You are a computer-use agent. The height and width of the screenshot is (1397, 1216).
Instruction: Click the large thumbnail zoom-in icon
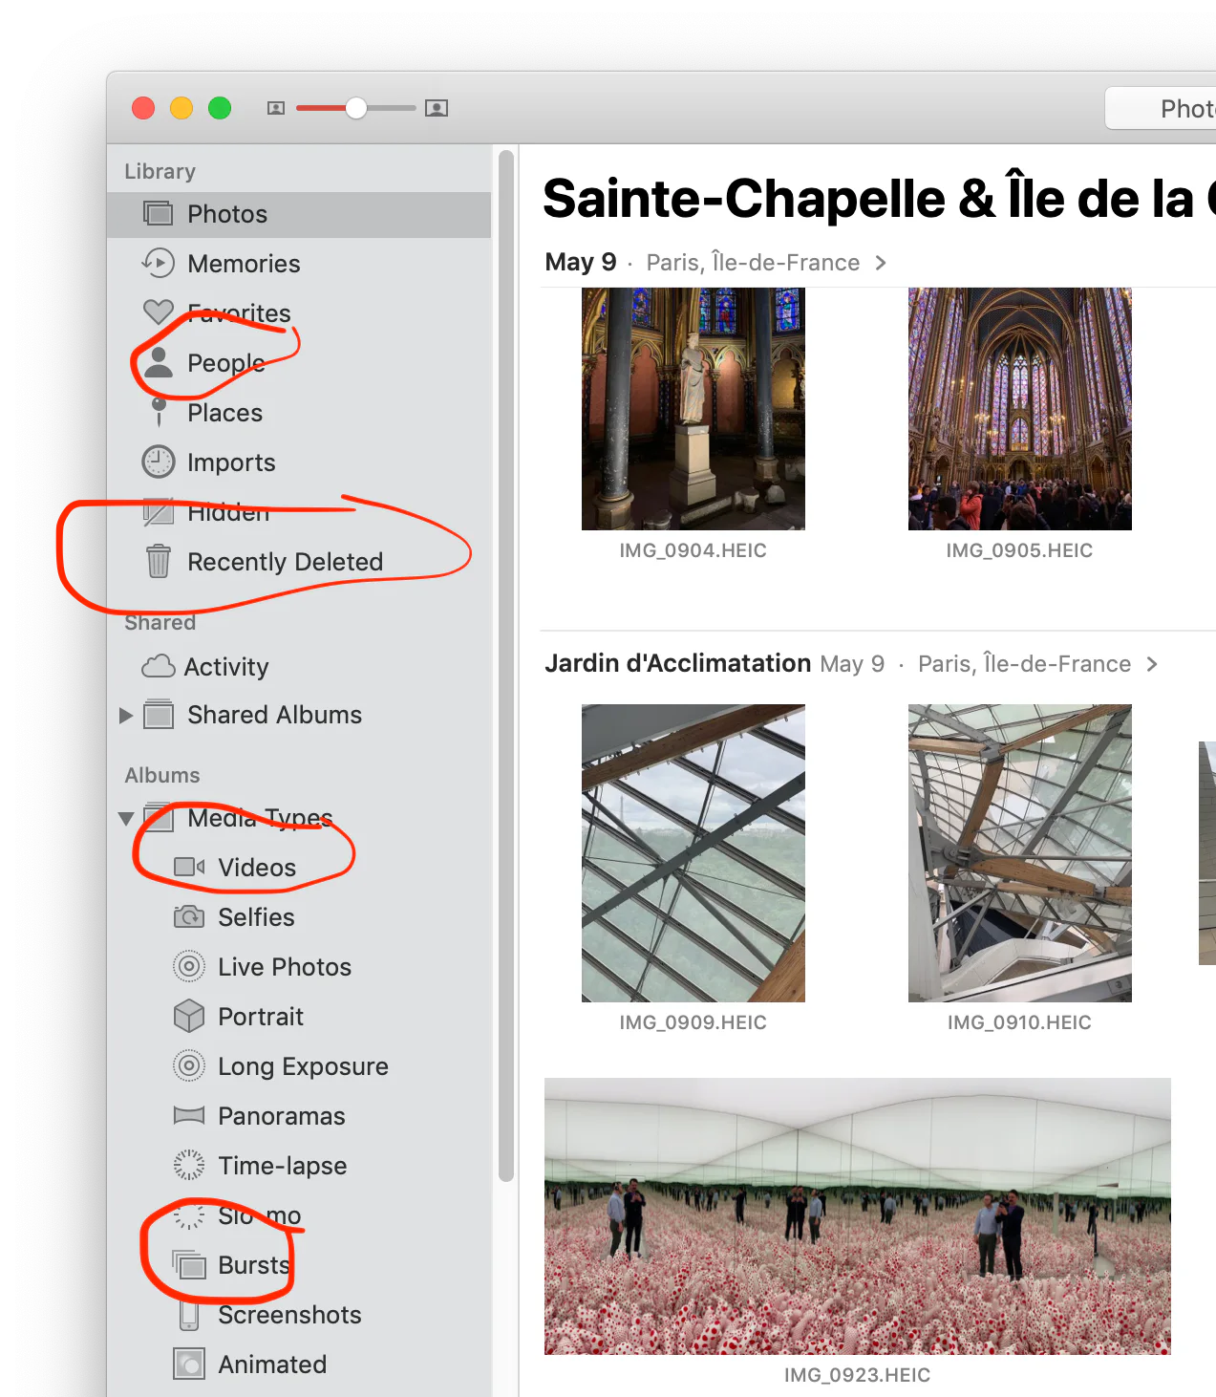click(x=437, y=108)
